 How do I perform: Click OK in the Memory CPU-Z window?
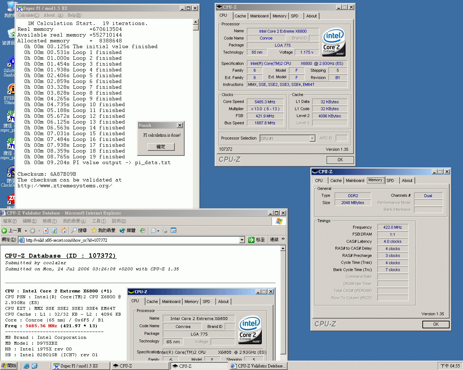[x=436, y=324]
